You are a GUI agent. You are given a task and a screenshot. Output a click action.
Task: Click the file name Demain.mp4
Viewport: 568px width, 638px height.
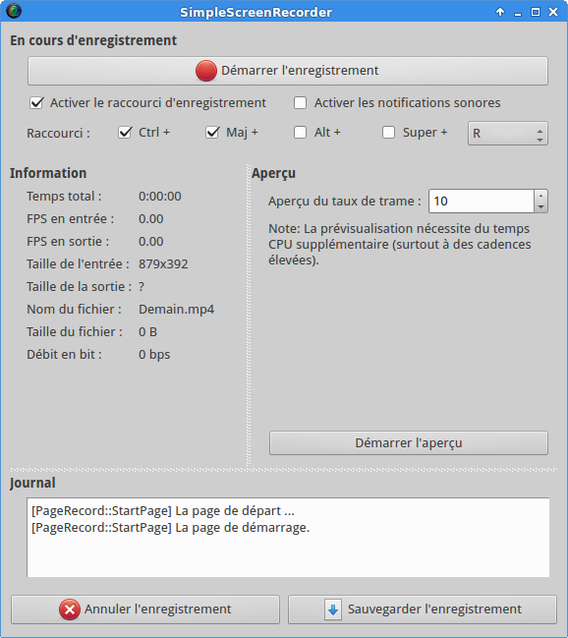(x=176, y=310)
